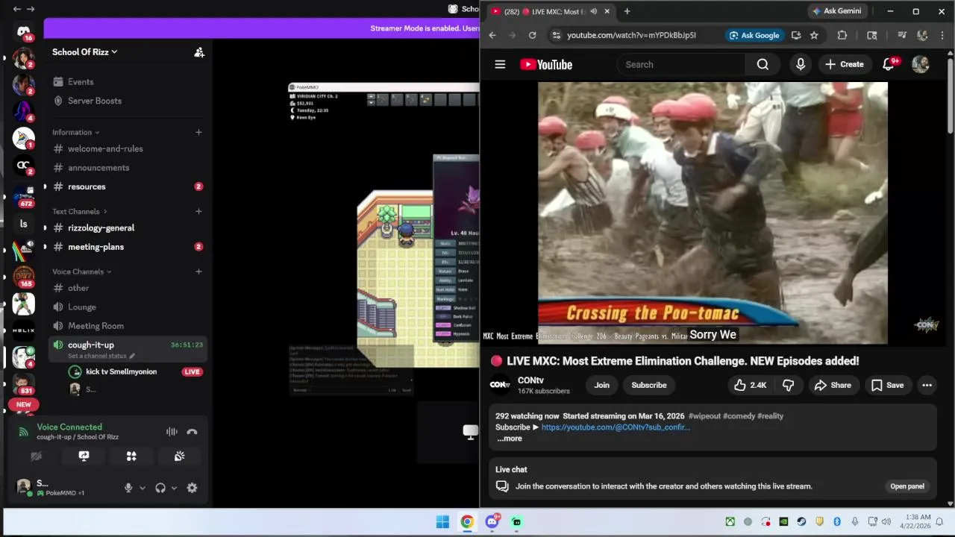
Task: Click the Discord user avatar in bottom panel
Action: tap(24, 488)
